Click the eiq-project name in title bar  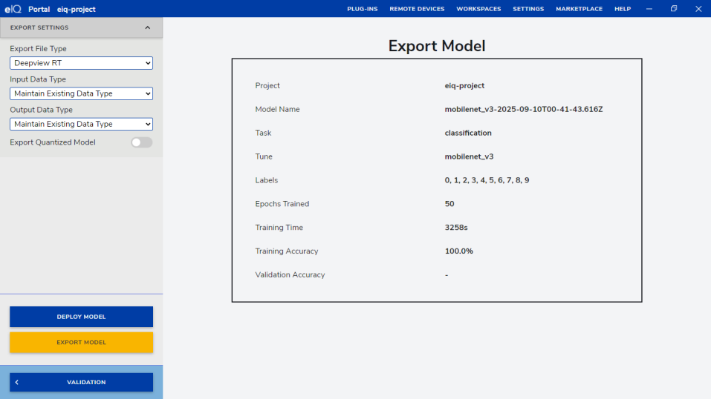click(77, 9)
